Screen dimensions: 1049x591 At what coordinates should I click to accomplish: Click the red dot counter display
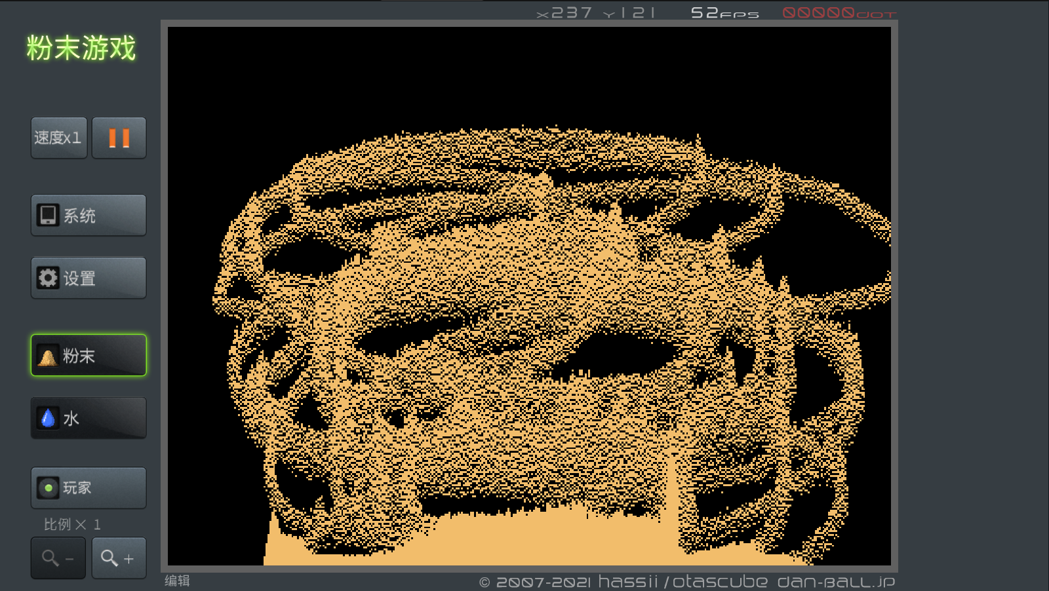pyautogui.click(x=839, y=13)
